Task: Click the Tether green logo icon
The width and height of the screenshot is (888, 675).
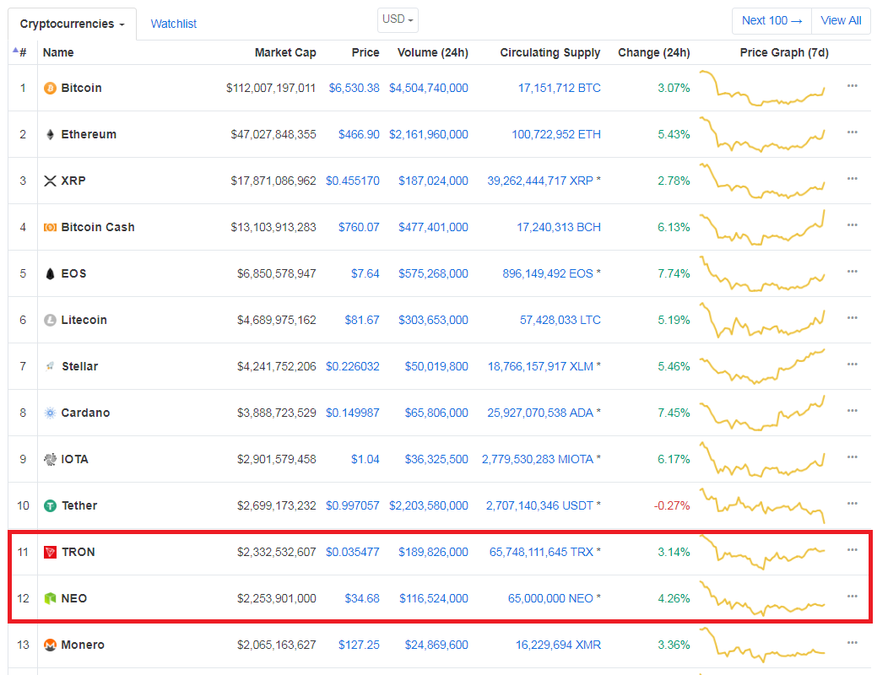Action: 50,505
